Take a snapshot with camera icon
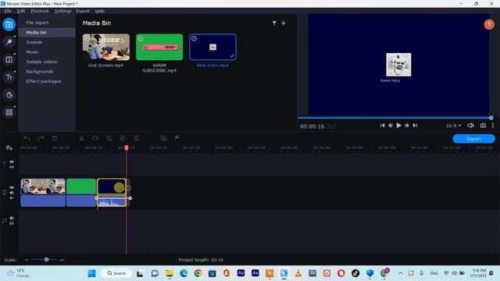The width and height of the screenshot is (500, 281). [x=483, y=126]
